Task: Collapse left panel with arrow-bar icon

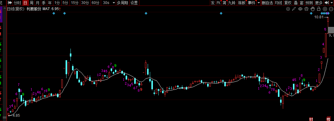Action: pyautogui.click(x=10, y=3)
